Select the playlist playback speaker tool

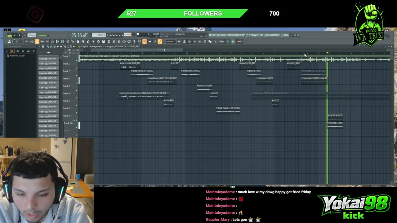coord(74,46)
